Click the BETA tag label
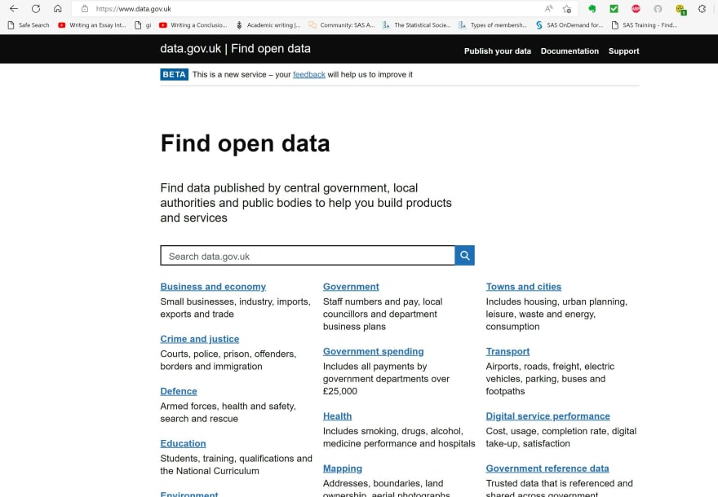Image resolution: width=718 pixels, height=497 pixels. pyautogui.click(x=174, y=74)
